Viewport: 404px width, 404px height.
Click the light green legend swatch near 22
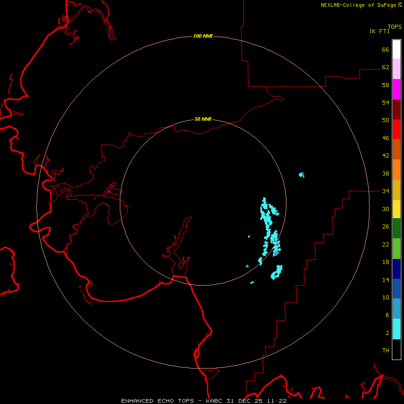pyautogui.click(x=396, y=249)
